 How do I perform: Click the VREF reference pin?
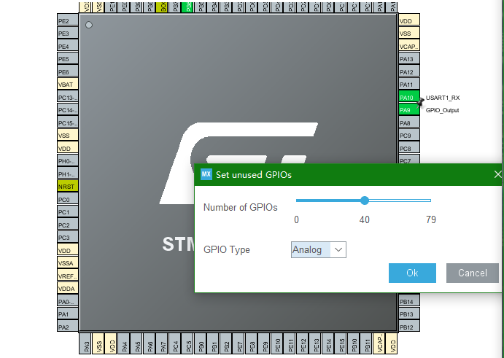coord(68,275)
